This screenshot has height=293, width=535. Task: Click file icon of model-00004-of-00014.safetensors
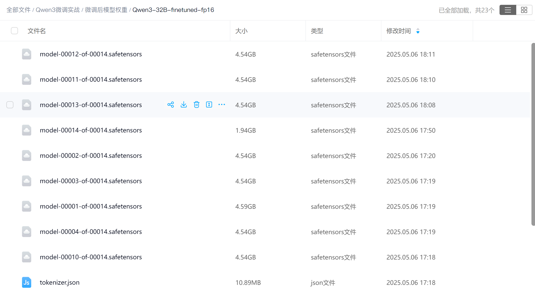point(27,232)
